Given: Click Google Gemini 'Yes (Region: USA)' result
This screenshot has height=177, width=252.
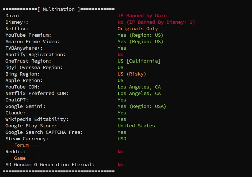Looking at the screenshot, I should point(142,106).
